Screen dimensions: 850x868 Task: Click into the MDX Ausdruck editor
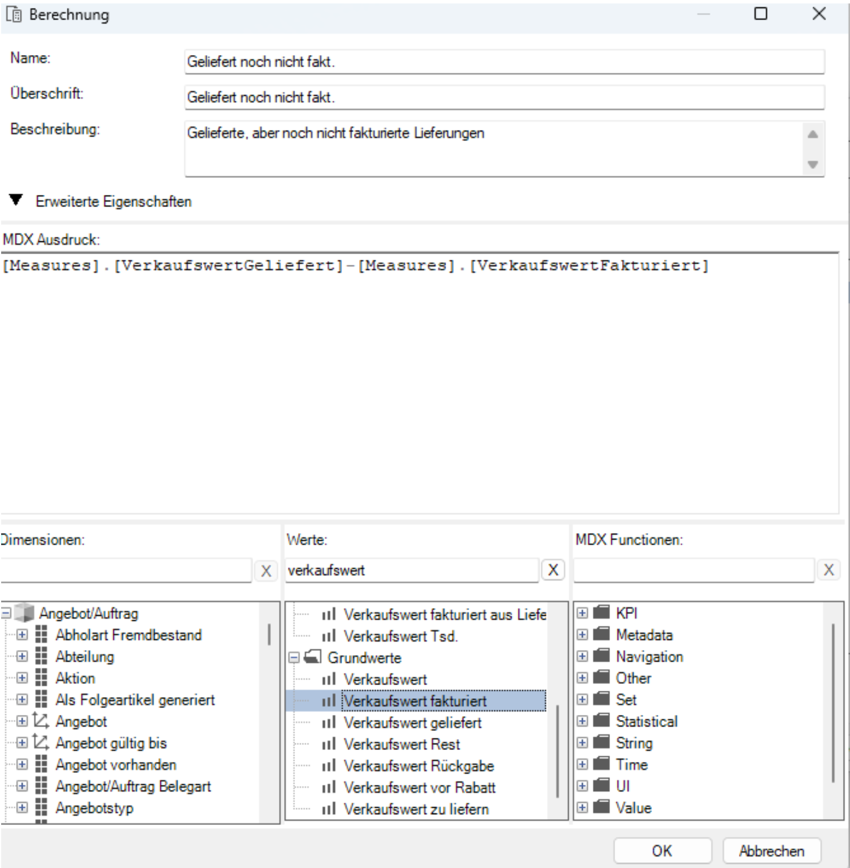pos(420,383)
